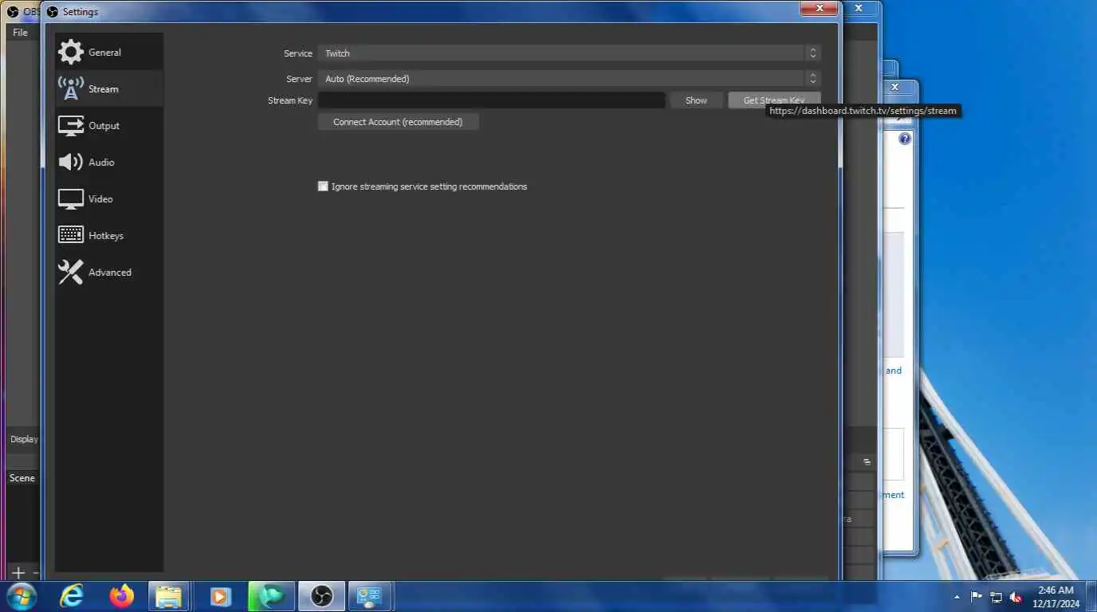Open Video settings monitor icon
1097x612 pixels.
click(71, 199)
